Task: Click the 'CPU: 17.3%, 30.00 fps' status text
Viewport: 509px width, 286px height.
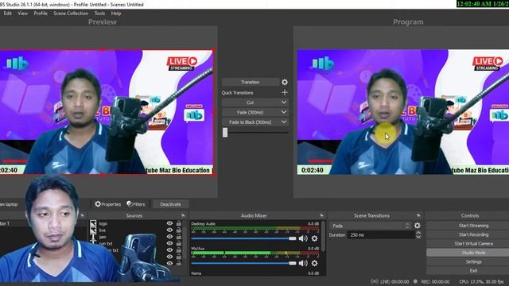Action: point(481,282)
